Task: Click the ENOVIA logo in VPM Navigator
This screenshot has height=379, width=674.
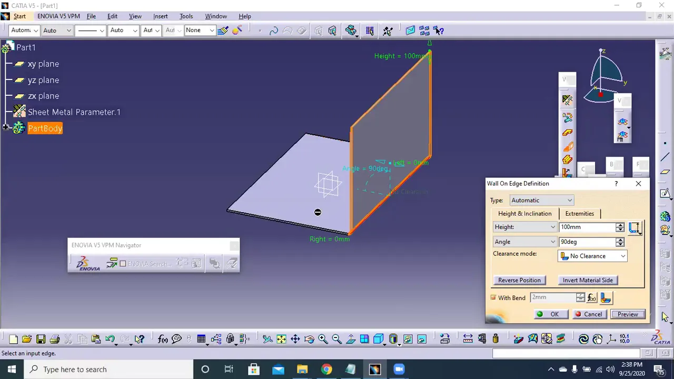Action: point(88,263)
